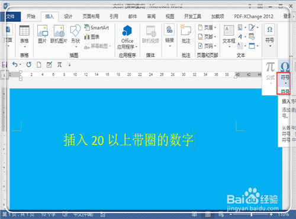Open the Office 应用程序 apps button
Viewport: 296px width, 219px height.
point(127,37)
